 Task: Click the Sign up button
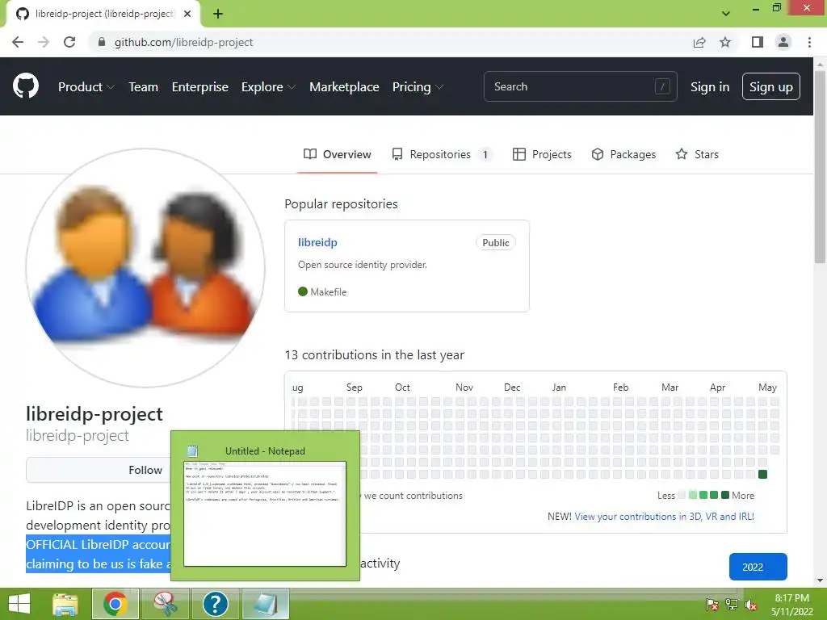coord(771,86)
